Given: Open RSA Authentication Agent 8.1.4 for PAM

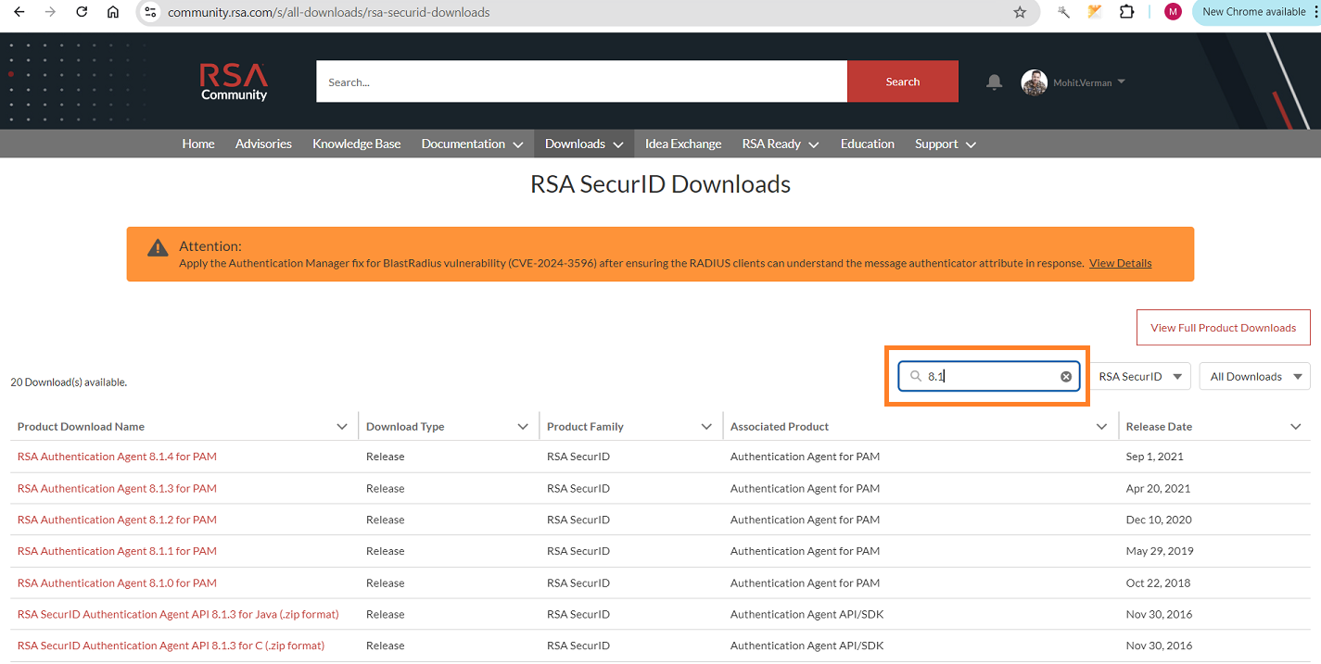Looking at the screenshot, I should point(117,457).
